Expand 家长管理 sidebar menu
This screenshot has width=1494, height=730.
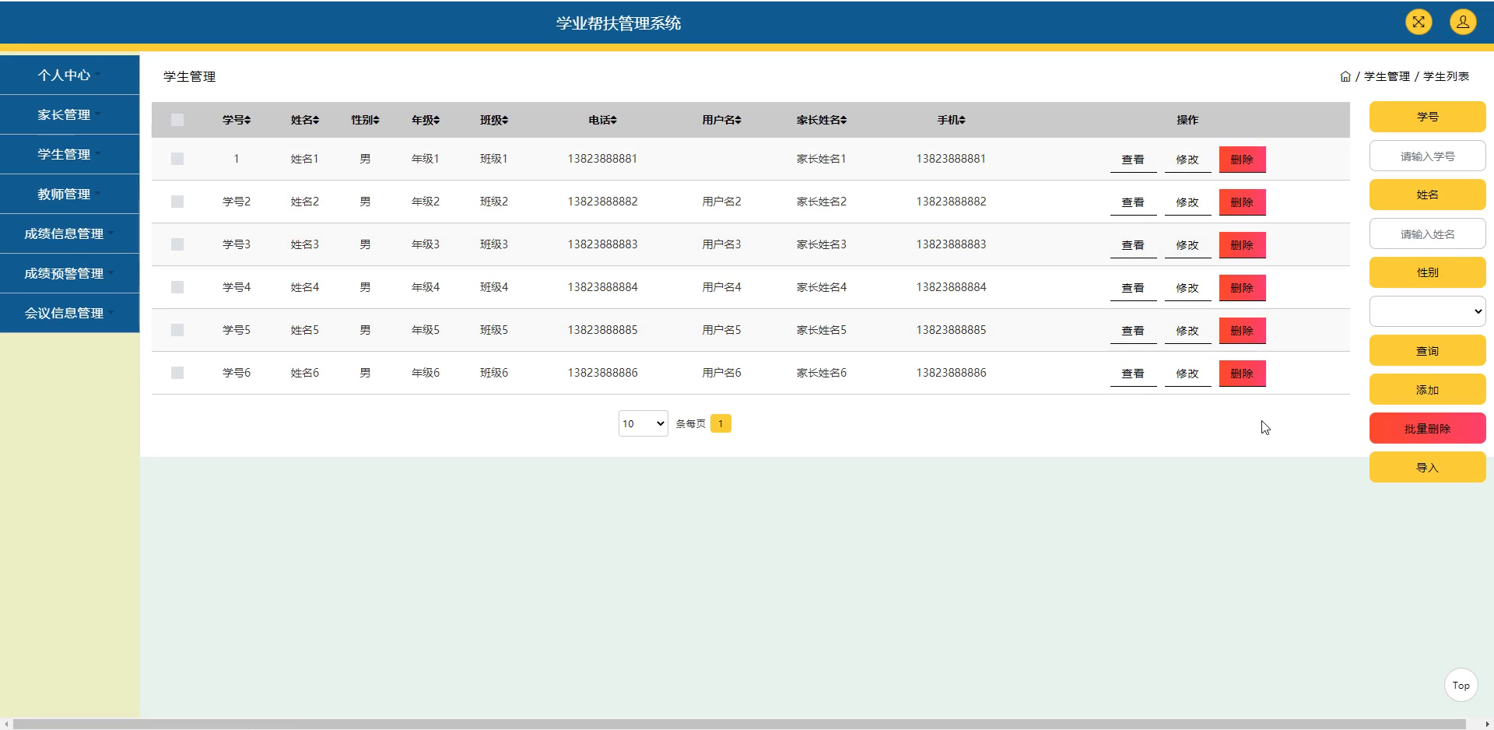click(x=69, y=114)
